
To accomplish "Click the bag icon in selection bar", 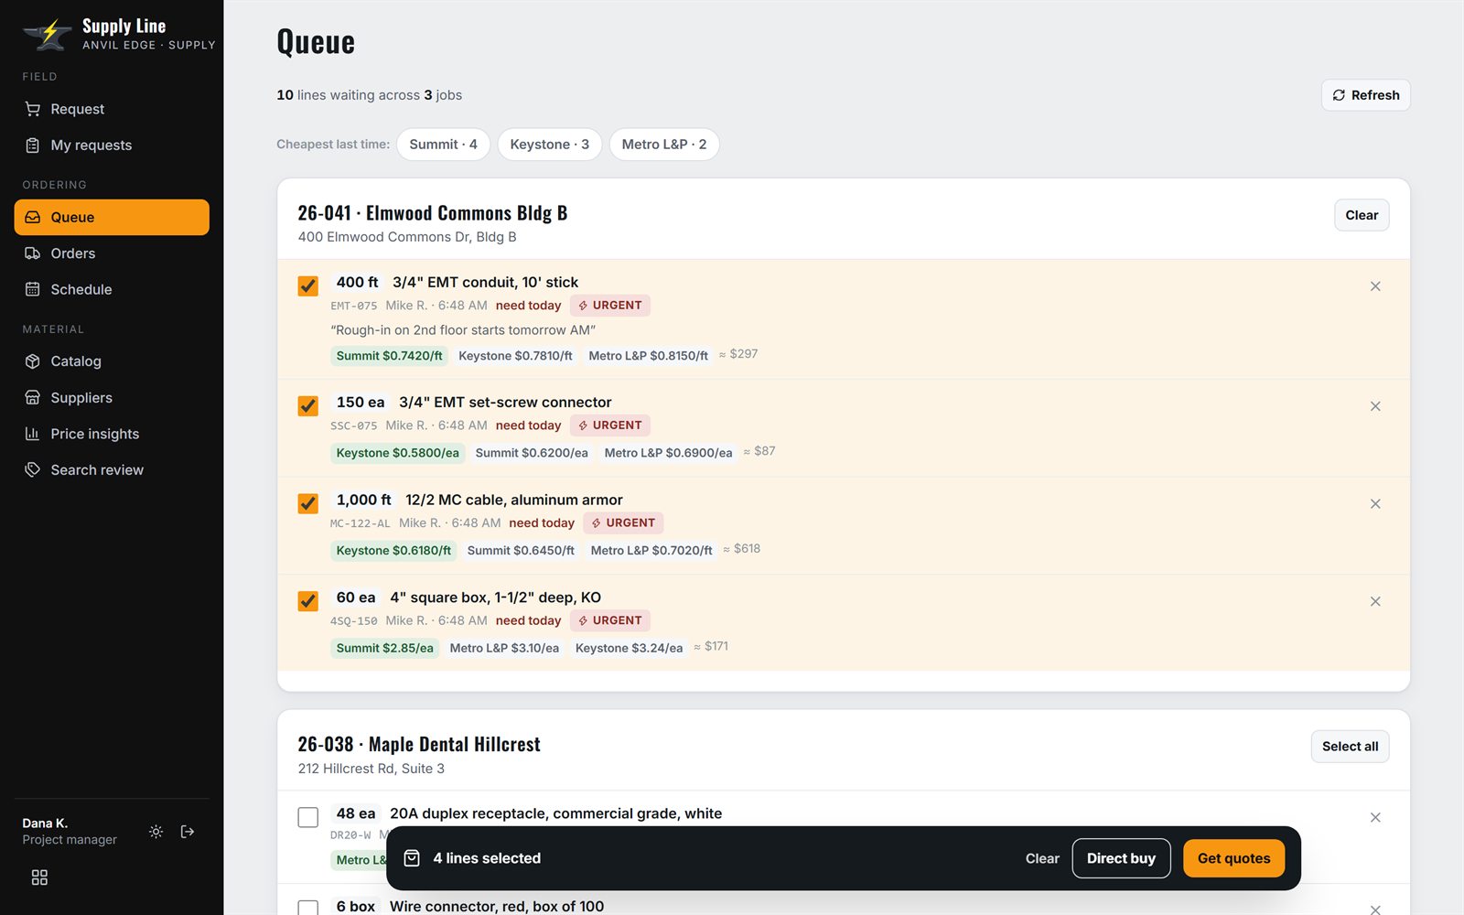I will click(x=412, y=858).
